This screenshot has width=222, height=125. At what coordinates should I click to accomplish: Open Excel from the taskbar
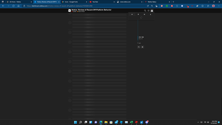131,122
